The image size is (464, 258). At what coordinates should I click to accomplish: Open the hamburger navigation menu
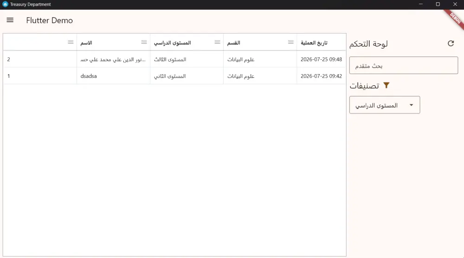tap(10, 20)
